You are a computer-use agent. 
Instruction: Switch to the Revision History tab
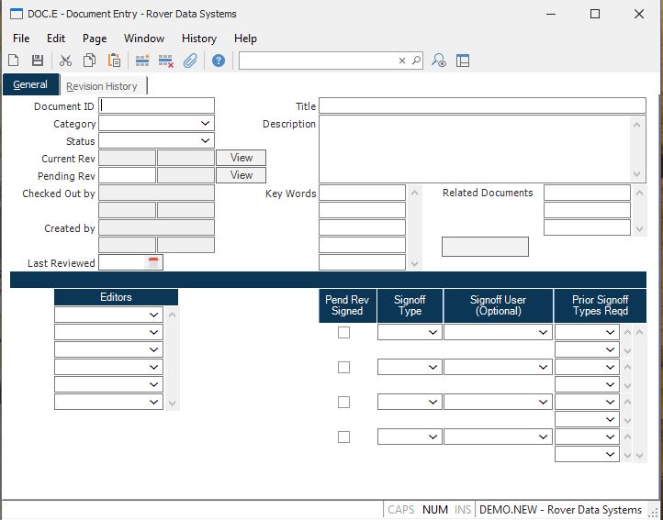coord(102,86)
